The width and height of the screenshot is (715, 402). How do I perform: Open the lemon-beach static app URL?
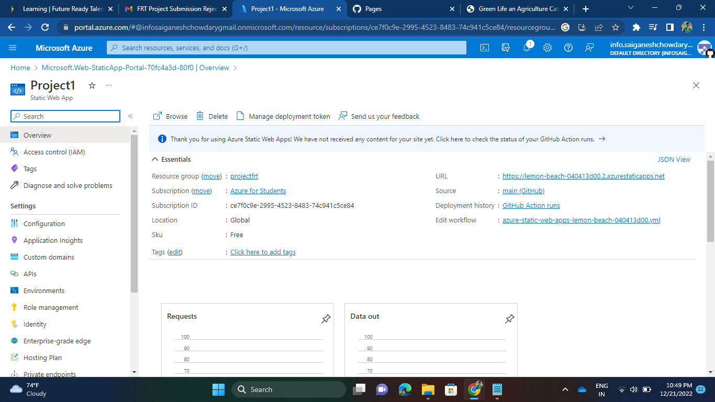click(583, 176)
